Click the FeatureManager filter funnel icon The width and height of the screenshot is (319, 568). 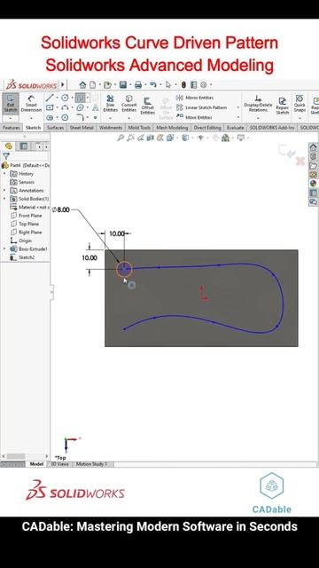click(6, 156)
